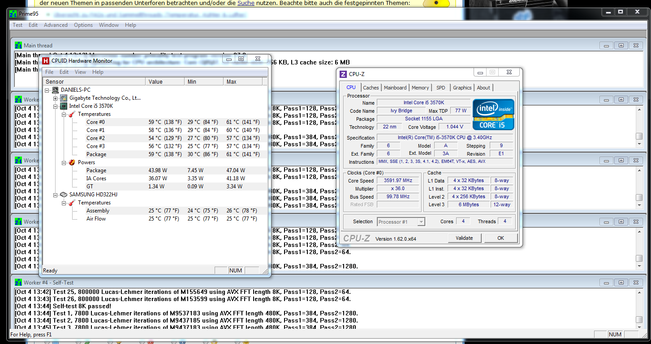
Task: Click the Max TDP value 77 W
Action: [461, 111]
